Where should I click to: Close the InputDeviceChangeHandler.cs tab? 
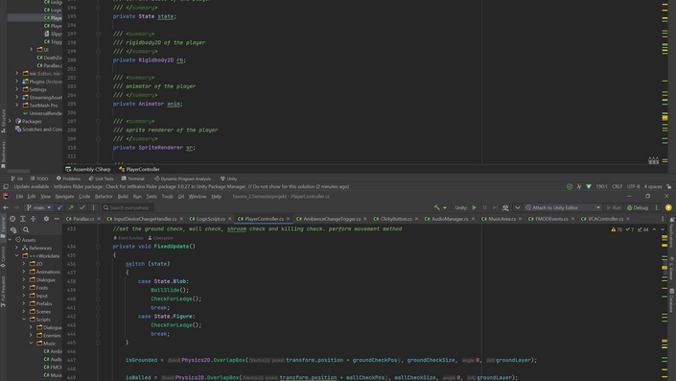(181, 219)
